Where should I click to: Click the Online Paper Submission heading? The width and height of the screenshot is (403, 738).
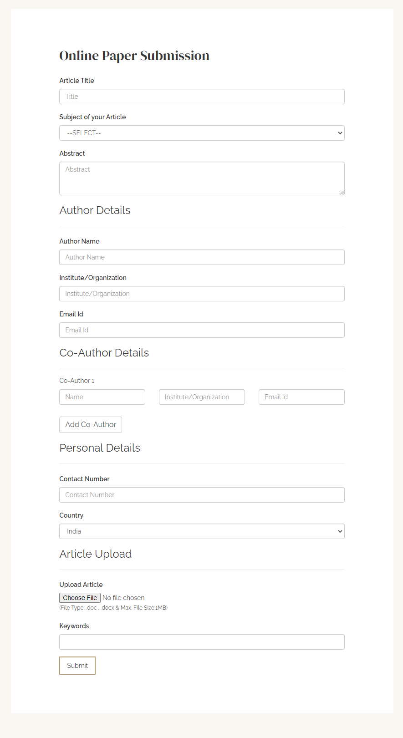[x=134, y=55]
